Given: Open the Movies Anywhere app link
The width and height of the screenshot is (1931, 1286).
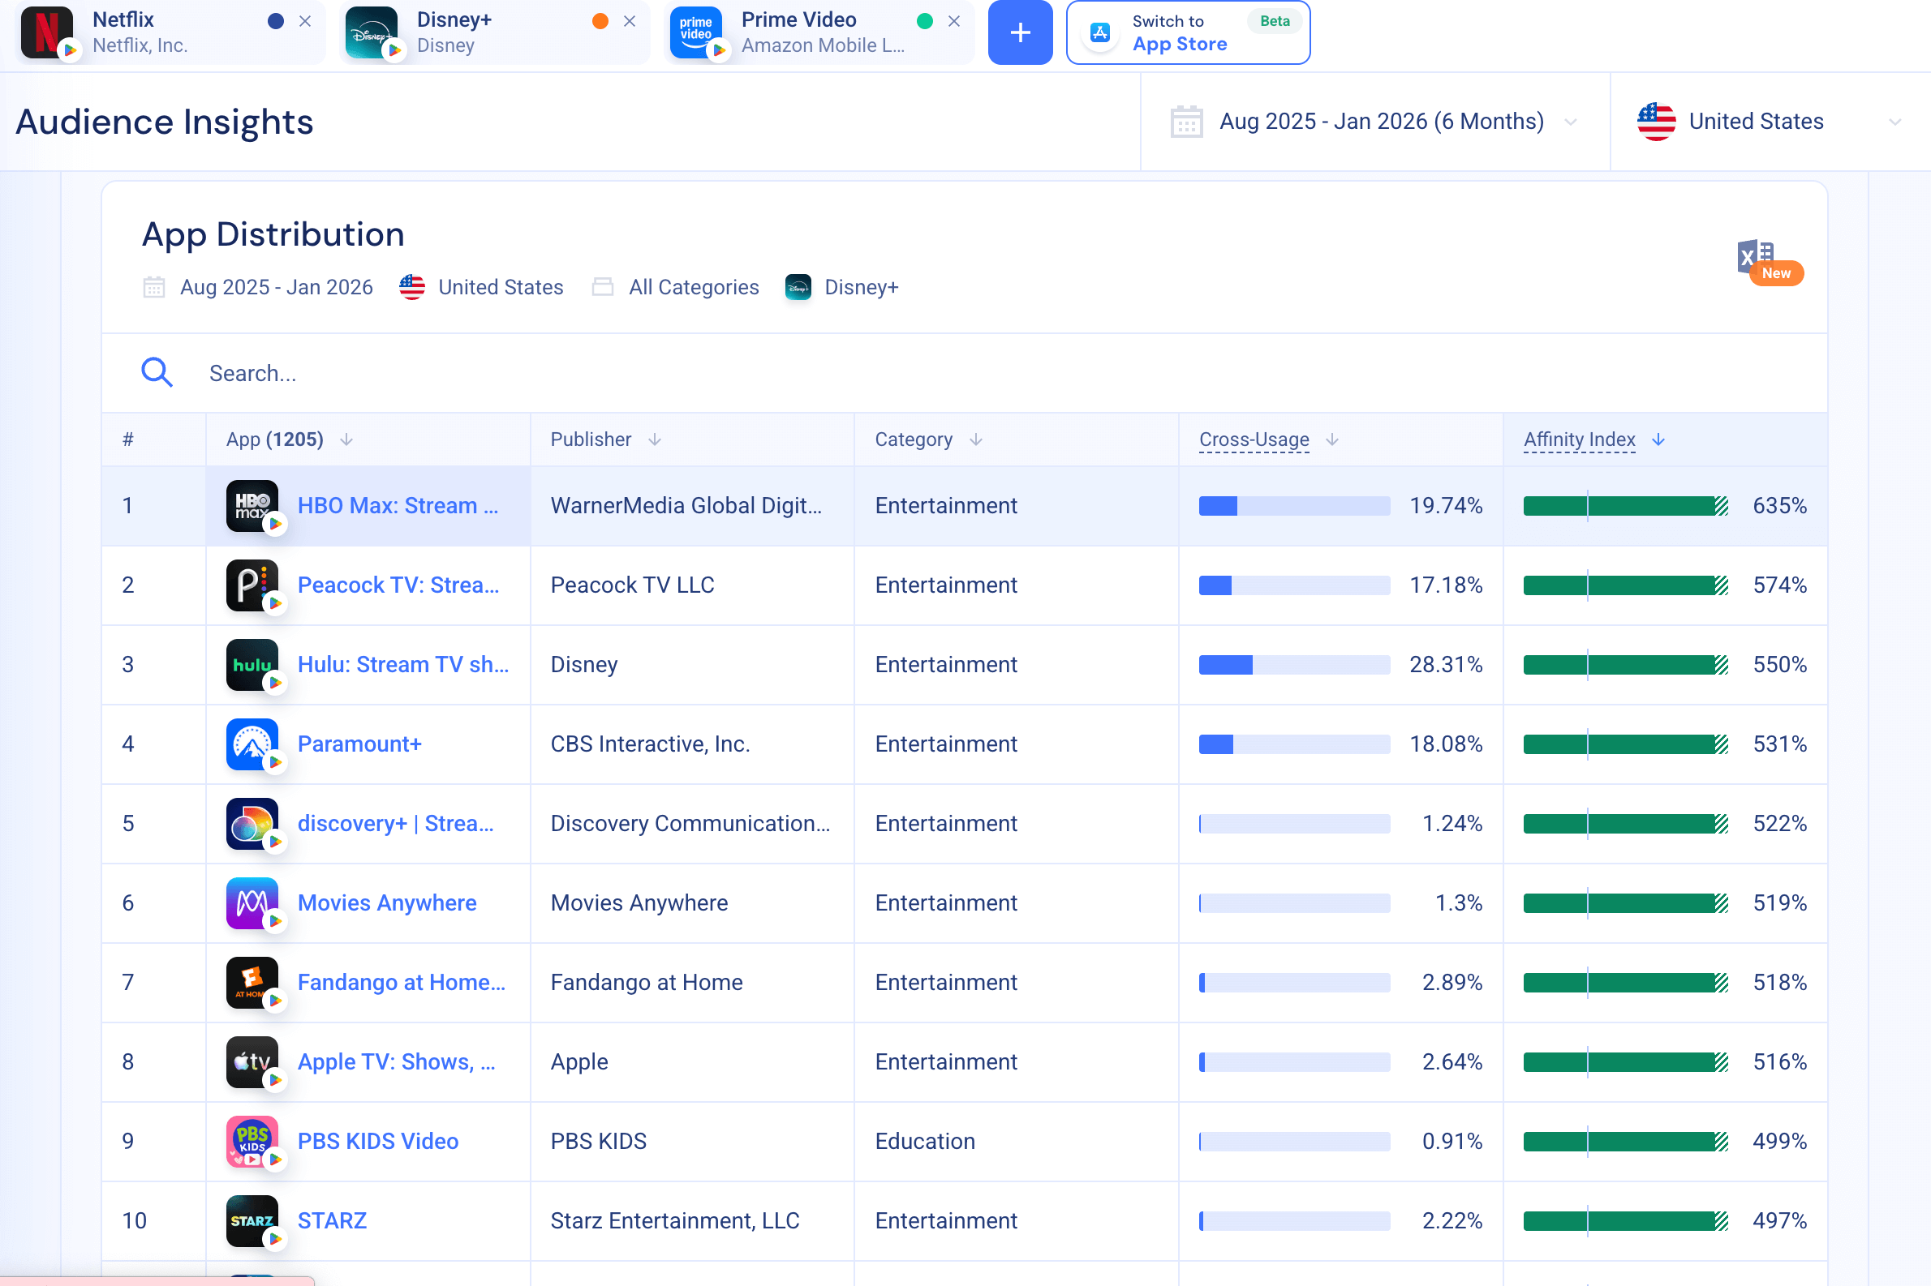Looking at the screenshot, I should point(386,903).
